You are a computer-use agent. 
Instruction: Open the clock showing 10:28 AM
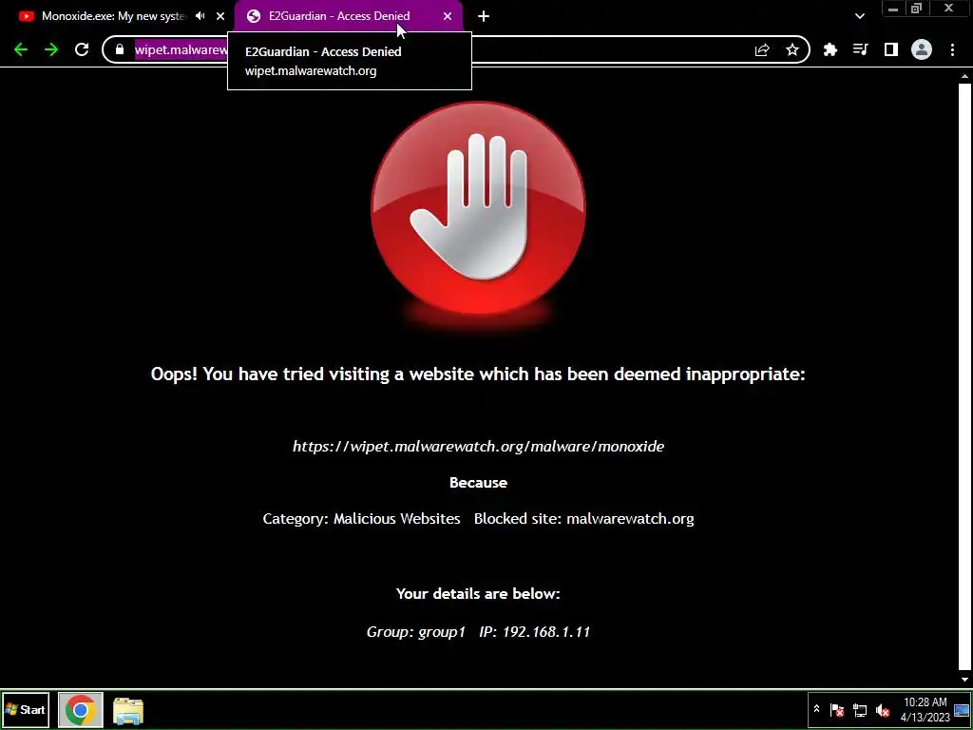click(x=925, y=709)
